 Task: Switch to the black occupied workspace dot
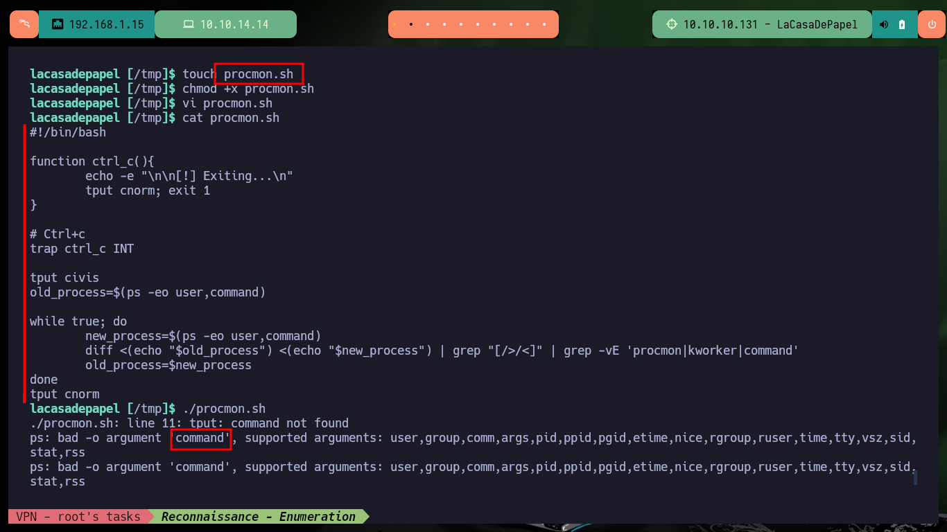pyautogui.click(x=411, y=24)
